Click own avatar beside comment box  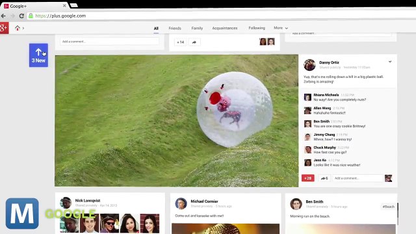(389, 178)
